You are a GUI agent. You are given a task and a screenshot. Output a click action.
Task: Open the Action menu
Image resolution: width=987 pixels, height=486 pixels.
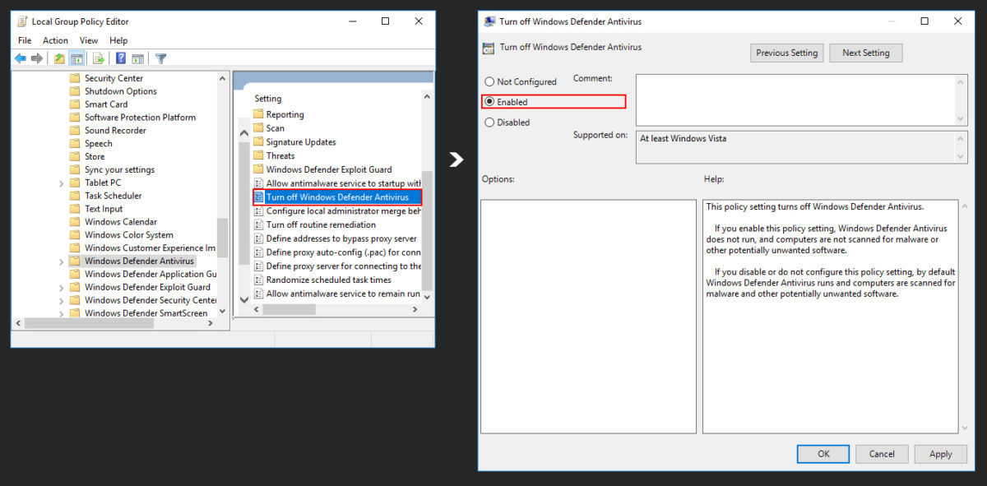tap(54, 39)
